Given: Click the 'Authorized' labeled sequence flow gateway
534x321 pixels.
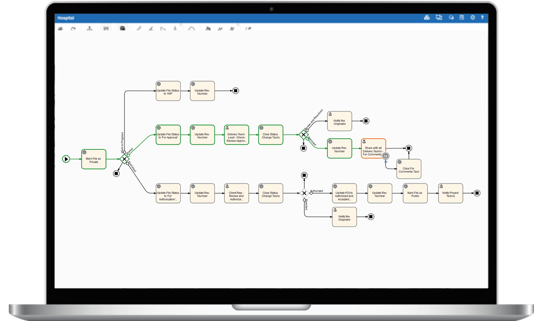Looking at the screenshot, I should tap(304, 193).
